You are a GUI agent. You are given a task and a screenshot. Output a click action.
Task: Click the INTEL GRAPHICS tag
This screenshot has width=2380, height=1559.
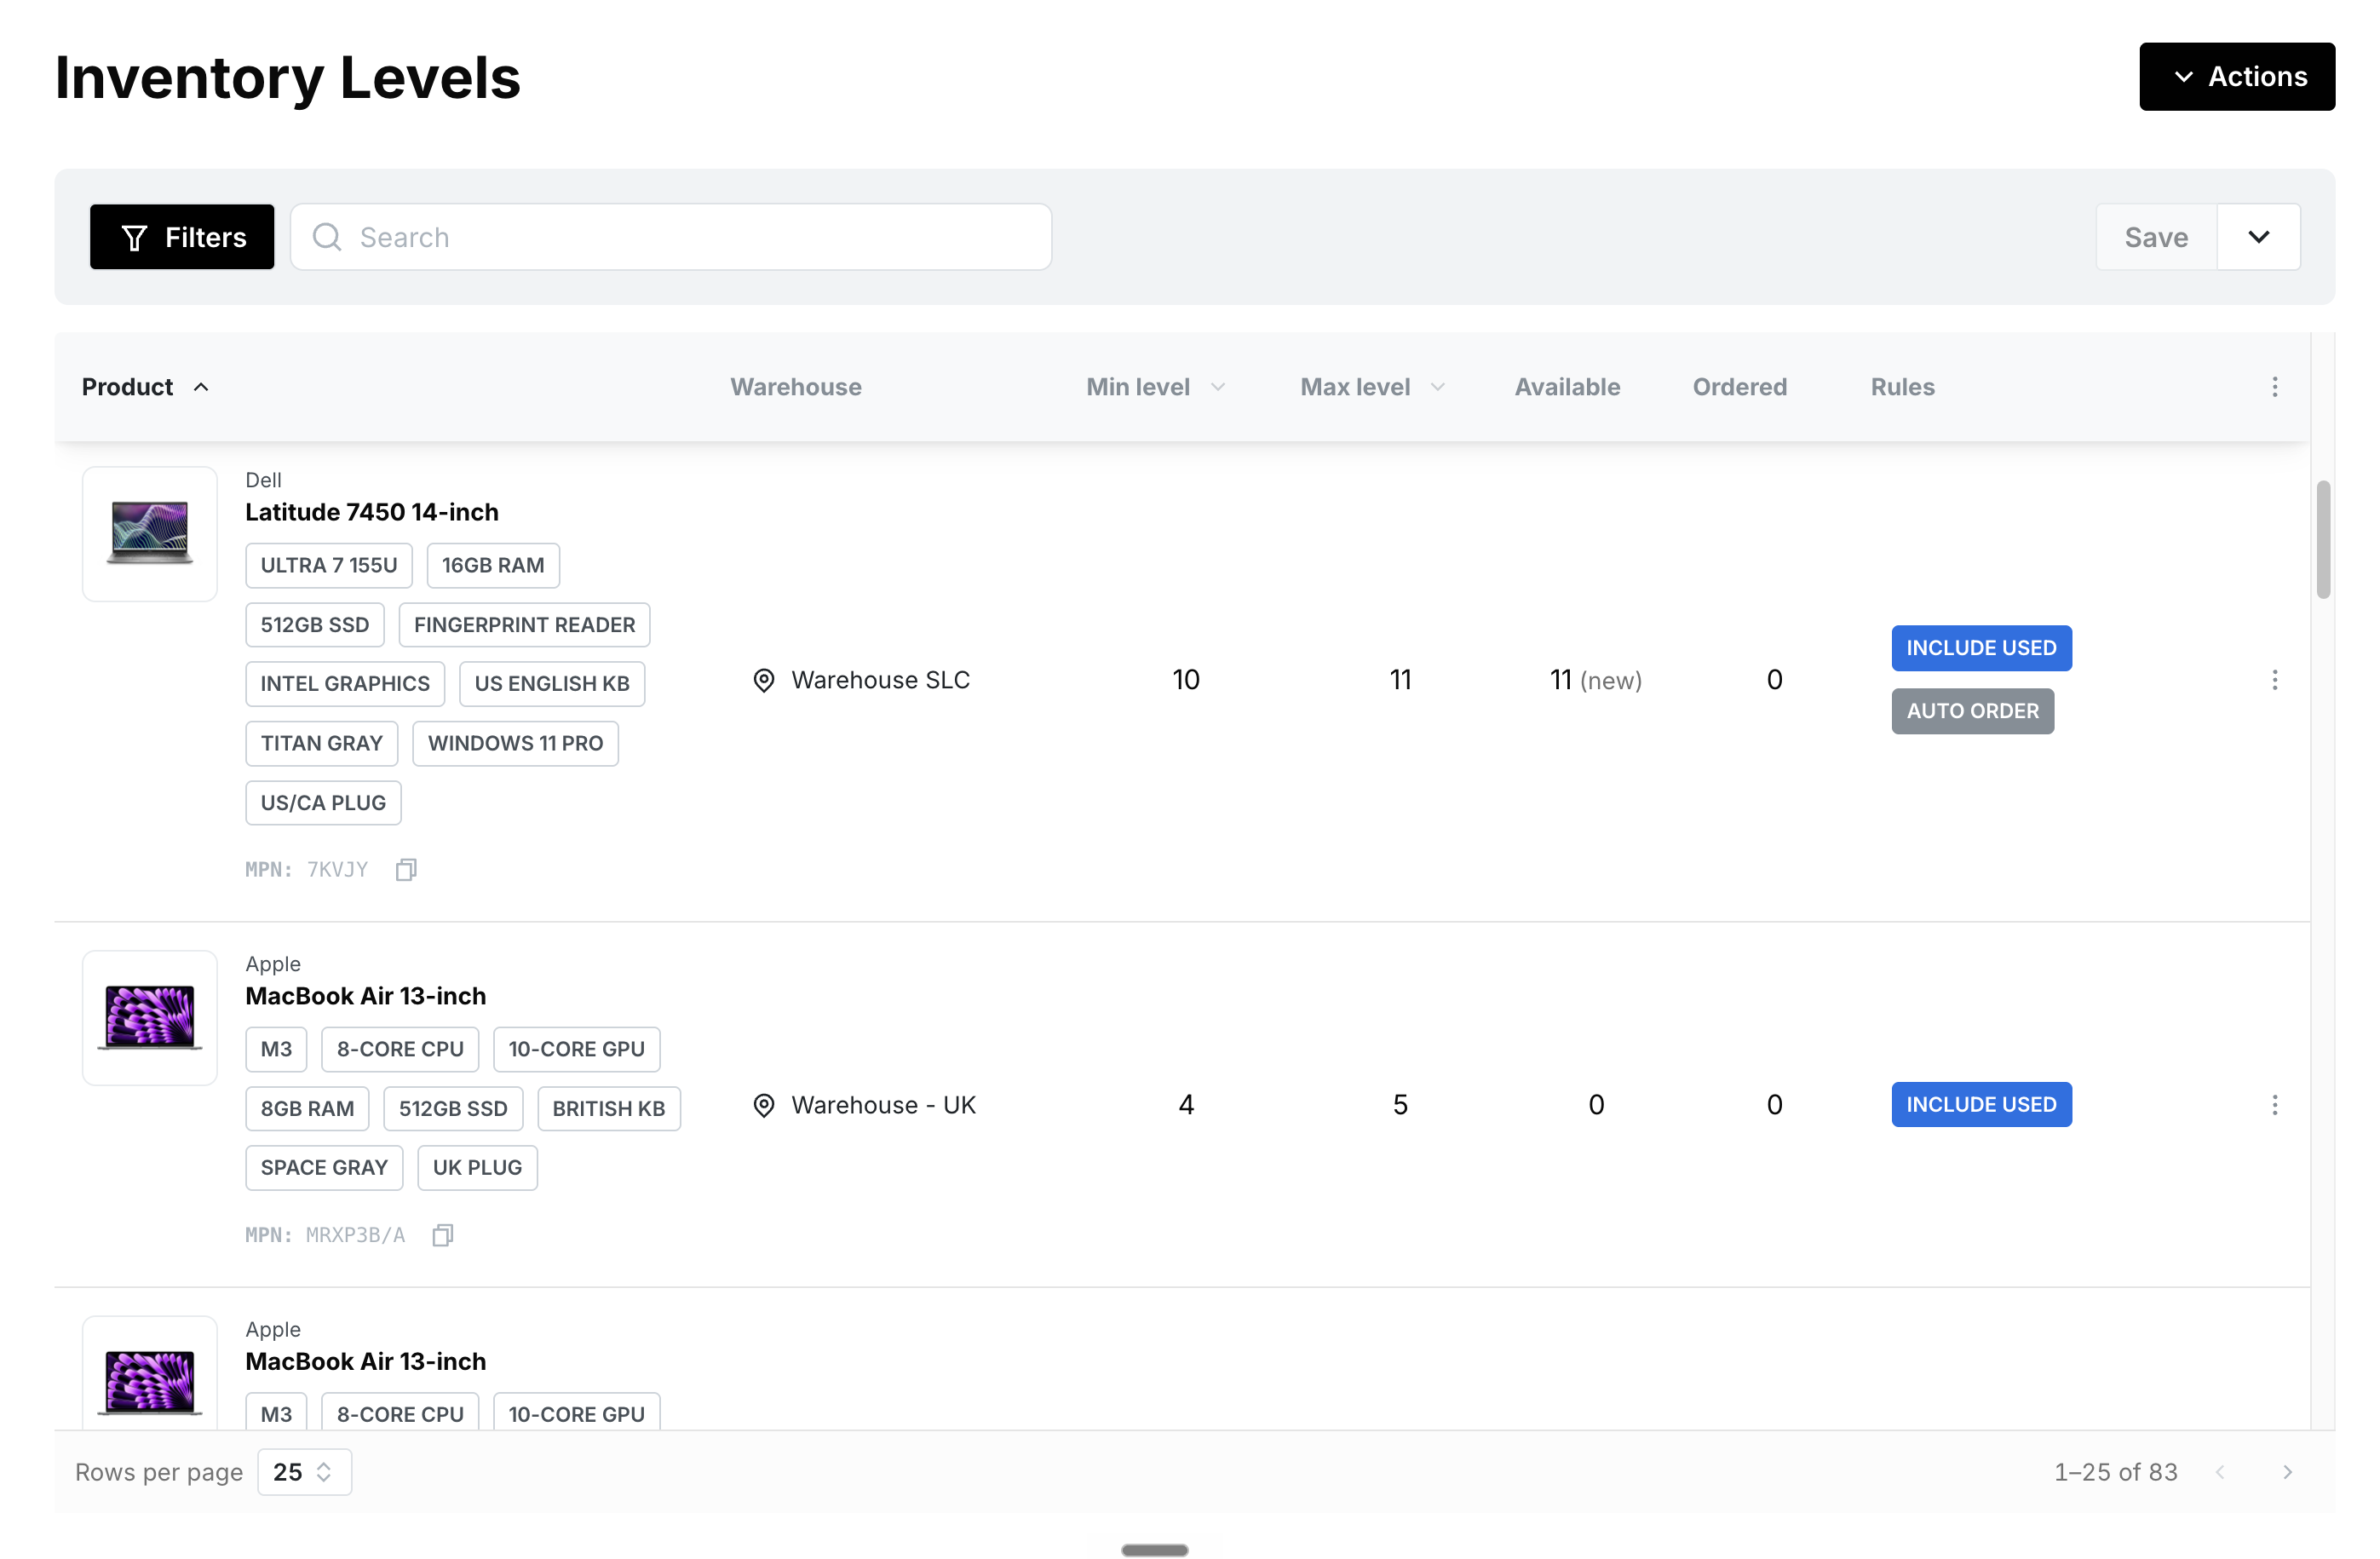[x=345, y=684]
